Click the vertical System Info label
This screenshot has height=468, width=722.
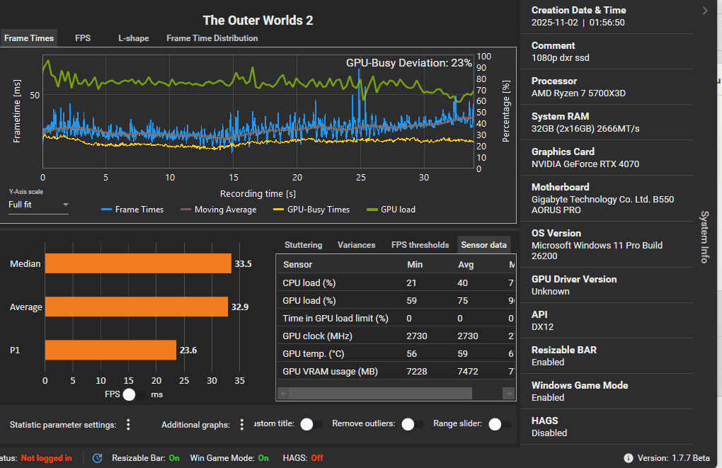coord(704,236)
